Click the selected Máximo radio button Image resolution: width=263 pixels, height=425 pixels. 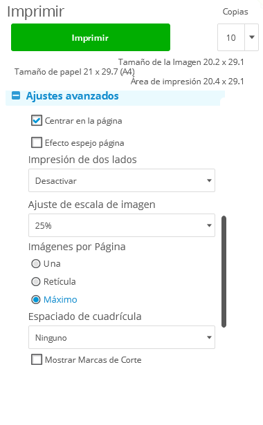pos(36,299)
